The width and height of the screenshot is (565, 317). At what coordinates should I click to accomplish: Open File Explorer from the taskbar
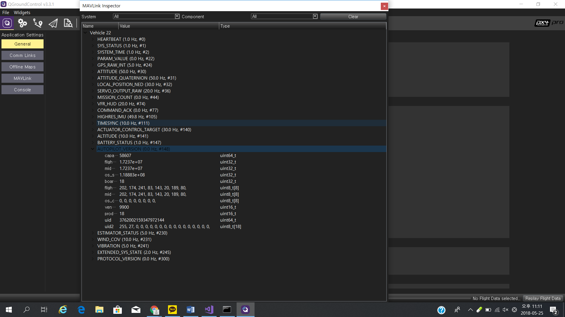click(x=99, y=309)
